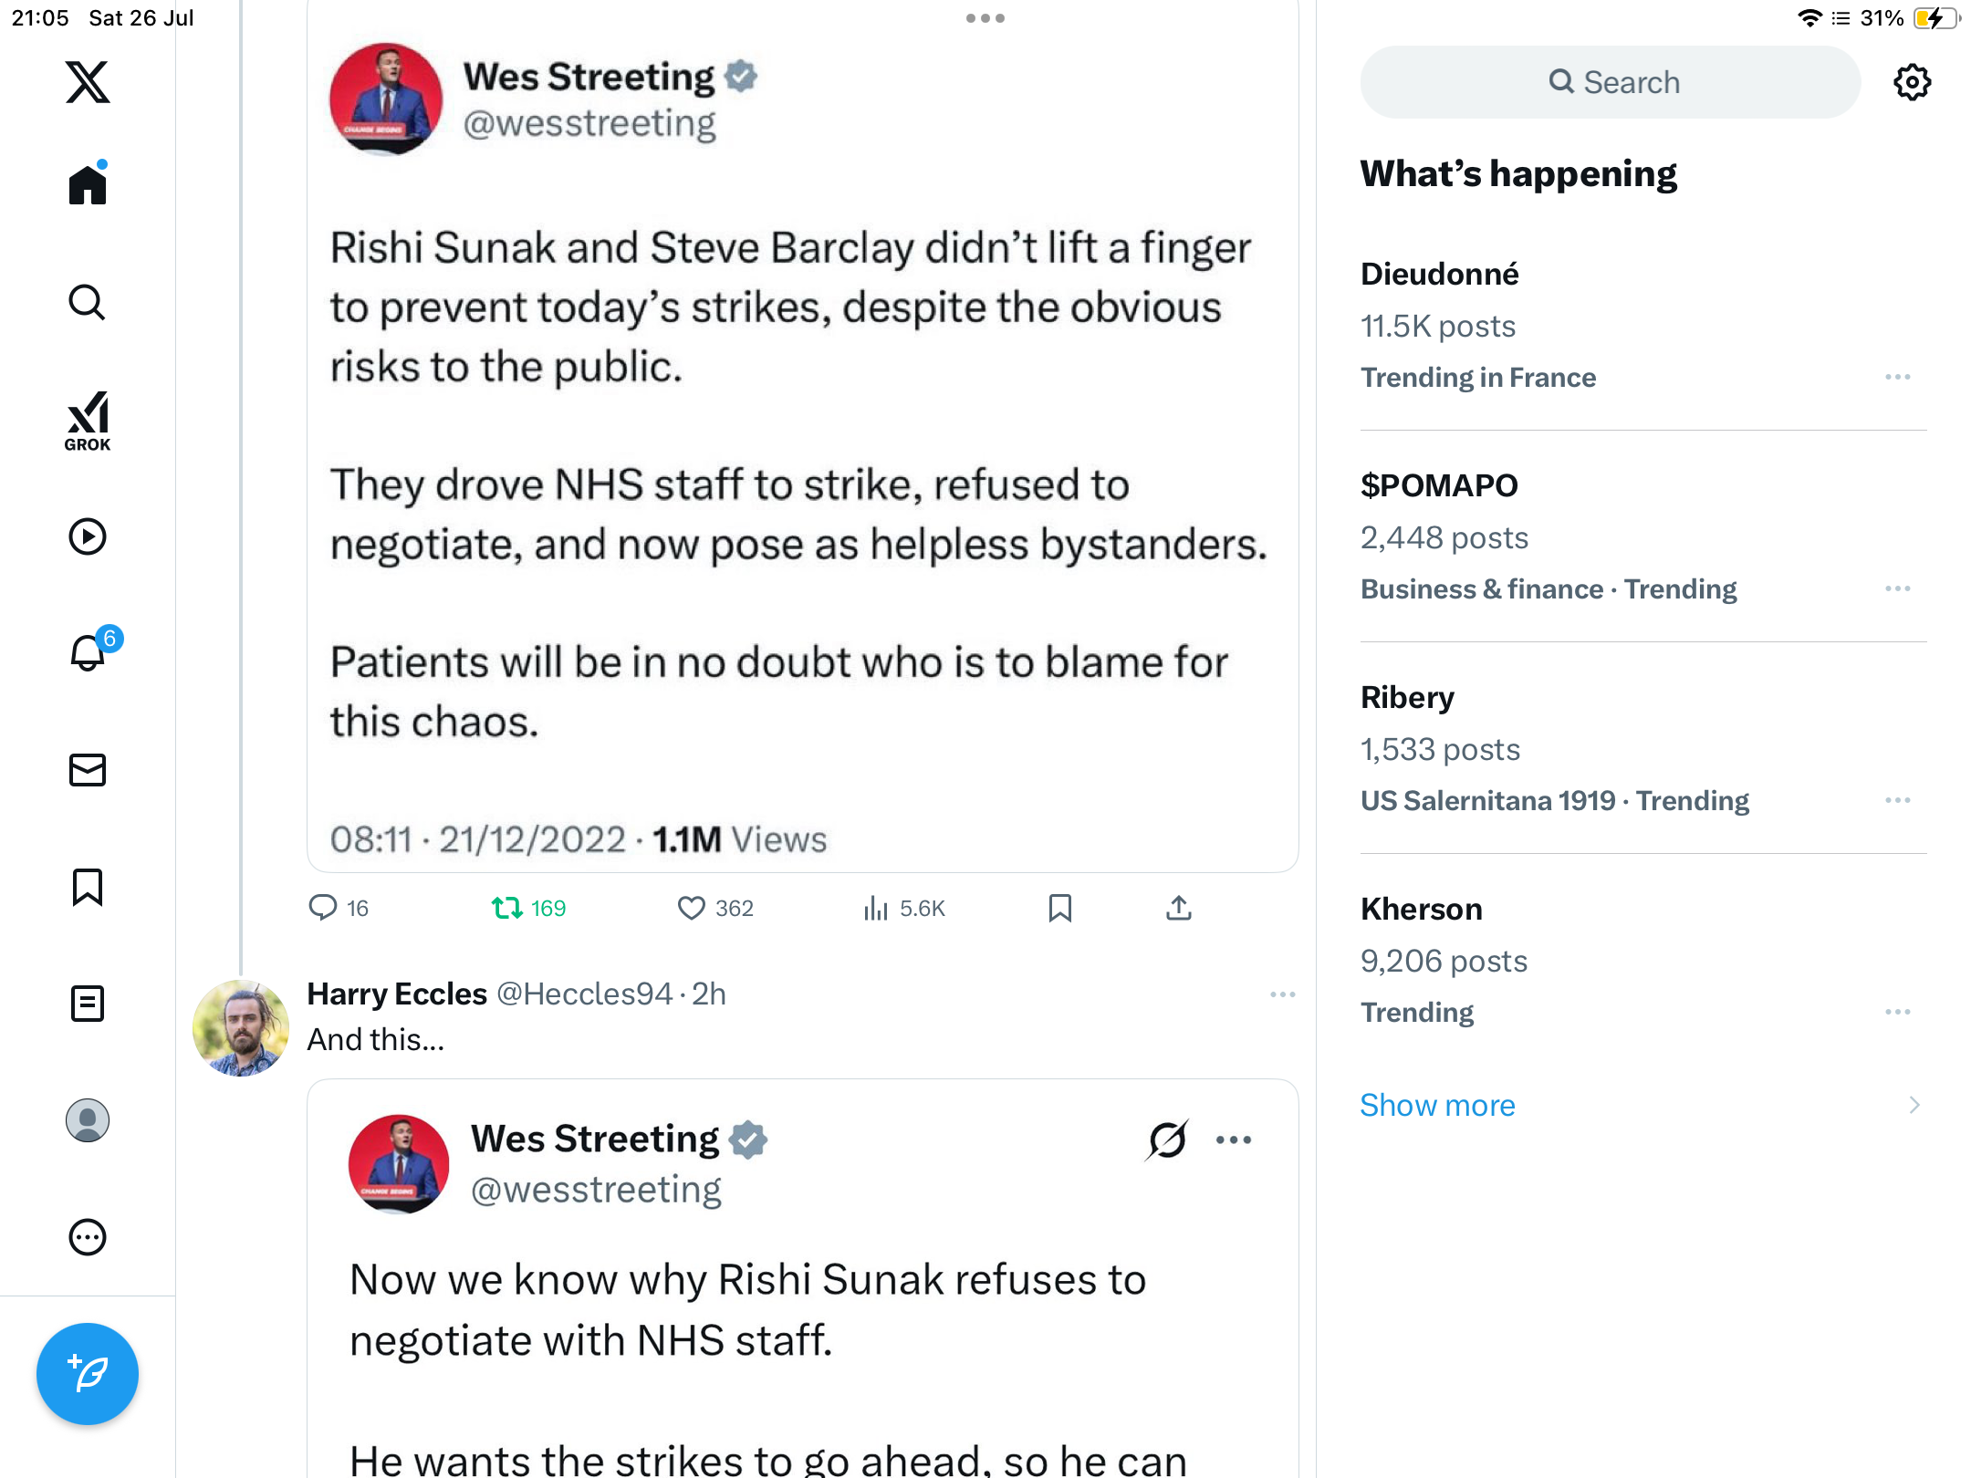Open Bookmarks in the left sidebar
Screen dimensions: 1971x1478
pos(88,887)
